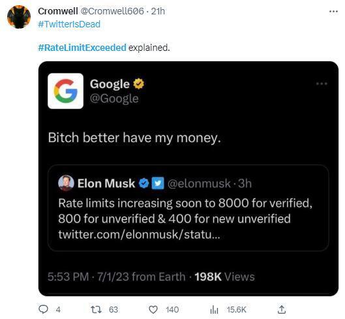Share the tweet using upload arrow icon
This screenshot has height=319, width=345.
(x=281, y=309)
